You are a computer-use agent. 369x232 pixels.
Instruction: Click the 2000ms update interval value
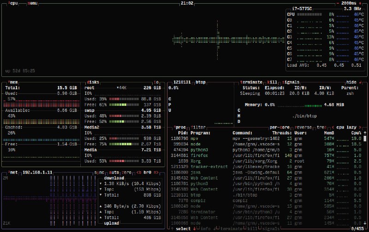coord(349,3)
